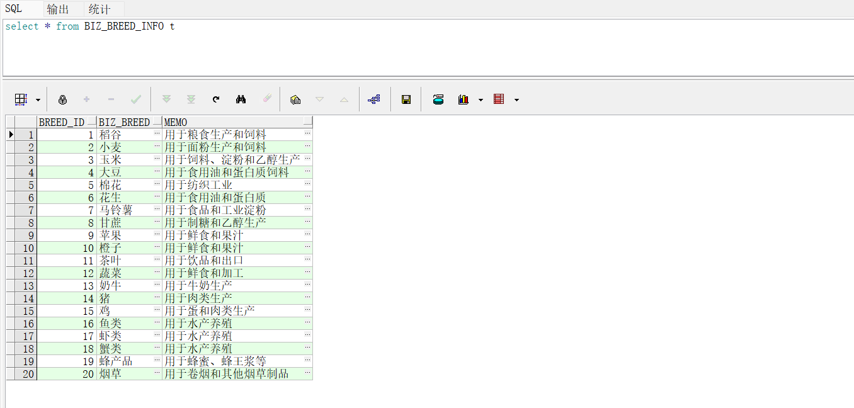Click the binoculars find icon

[241, 99]
